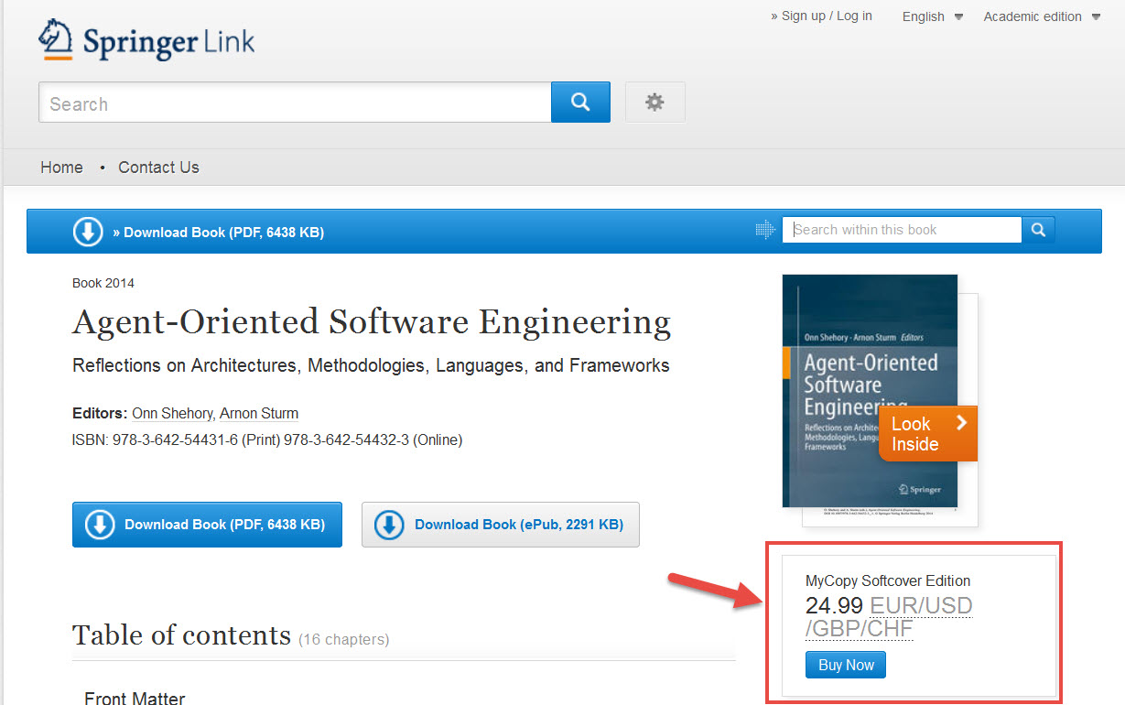Click blue Download Book (PDF, 6438 KB) button

207,525
